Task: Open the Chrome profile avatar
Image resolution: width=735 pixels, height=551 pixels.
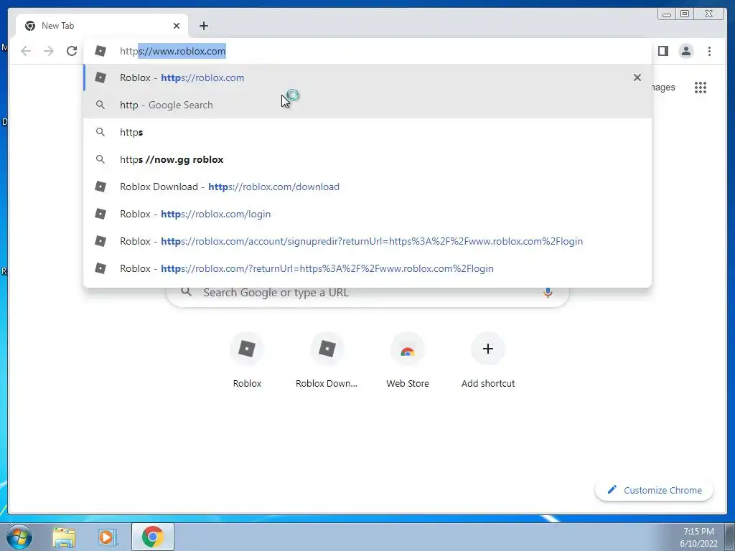Action: (x=685, y=51)
